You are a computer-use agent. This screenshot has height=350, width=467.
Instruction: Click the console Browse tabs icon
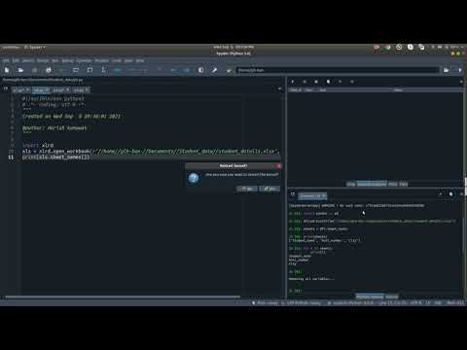pyautogui.click(x=292, y=194)
